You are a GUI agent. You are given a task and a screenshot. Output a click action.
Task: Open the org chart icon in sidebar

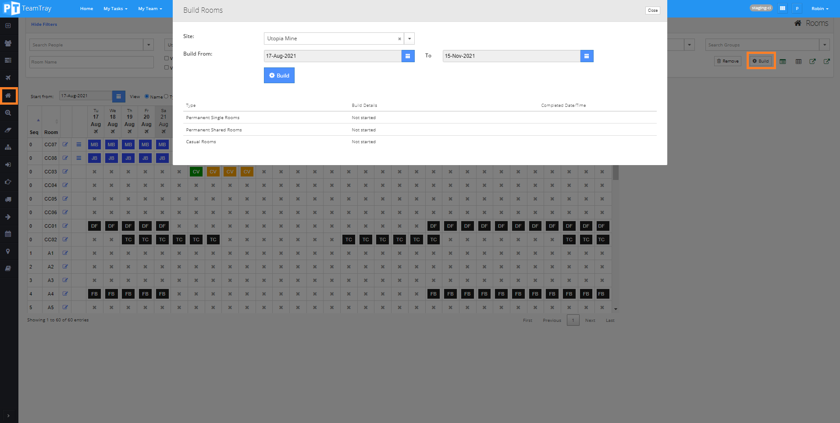[x=8, y=148]
